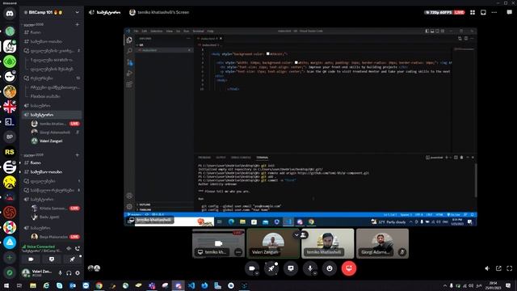The width and height of the screenshot is (517, 291).
Task: Launch activities rocket button in call controls
Action: click(x=271, y=268)
